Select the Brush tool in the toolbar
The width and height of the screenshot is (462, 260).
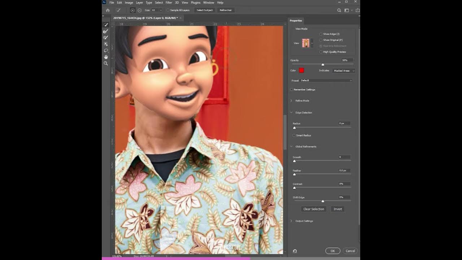click(x=106, y=38)
